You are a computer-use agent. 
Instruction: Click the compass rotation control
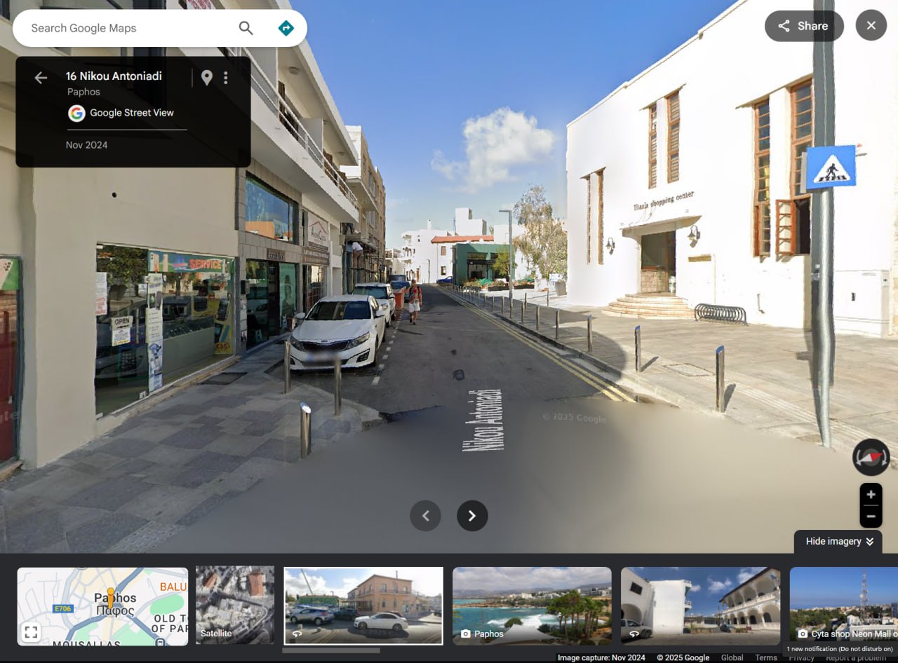point(871,458)
